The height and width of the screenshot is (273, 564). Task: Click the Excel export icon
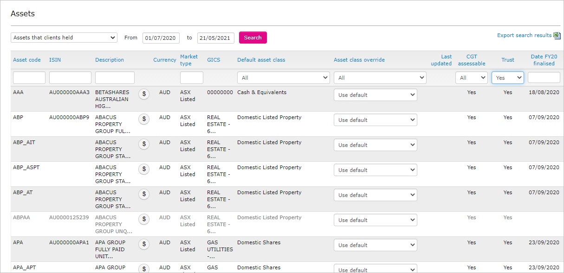point(557,35)
